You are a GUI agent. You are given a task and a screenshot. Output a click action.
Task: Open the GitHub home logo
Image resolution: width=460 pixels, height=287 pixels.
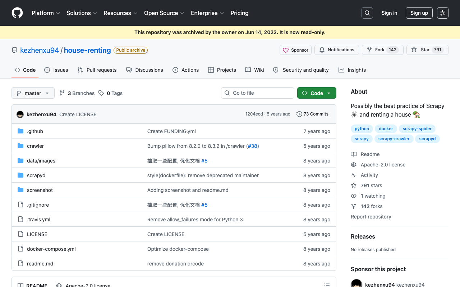(x=17, y=13)
